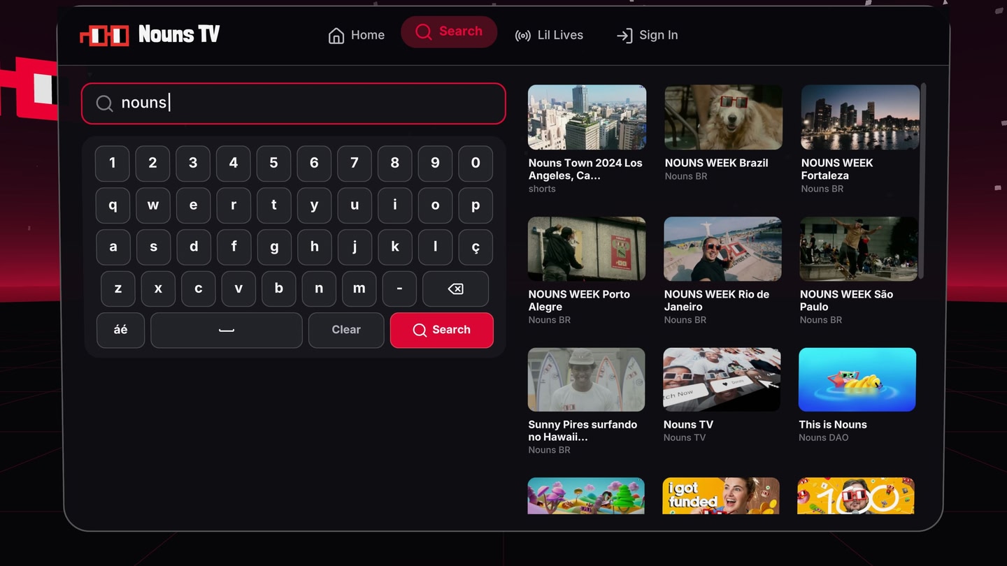The height and width of the screenshot is (566, 1007).
Task: Tap the letter e key
Action: tap(193, 205)
